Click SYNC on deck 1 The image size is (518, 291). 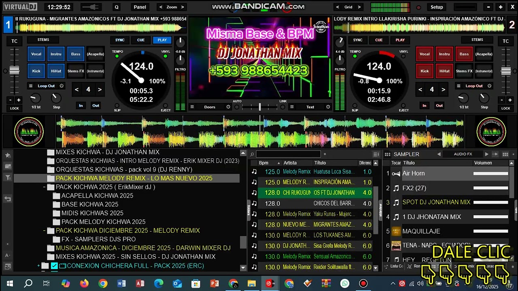coord(120,40)
